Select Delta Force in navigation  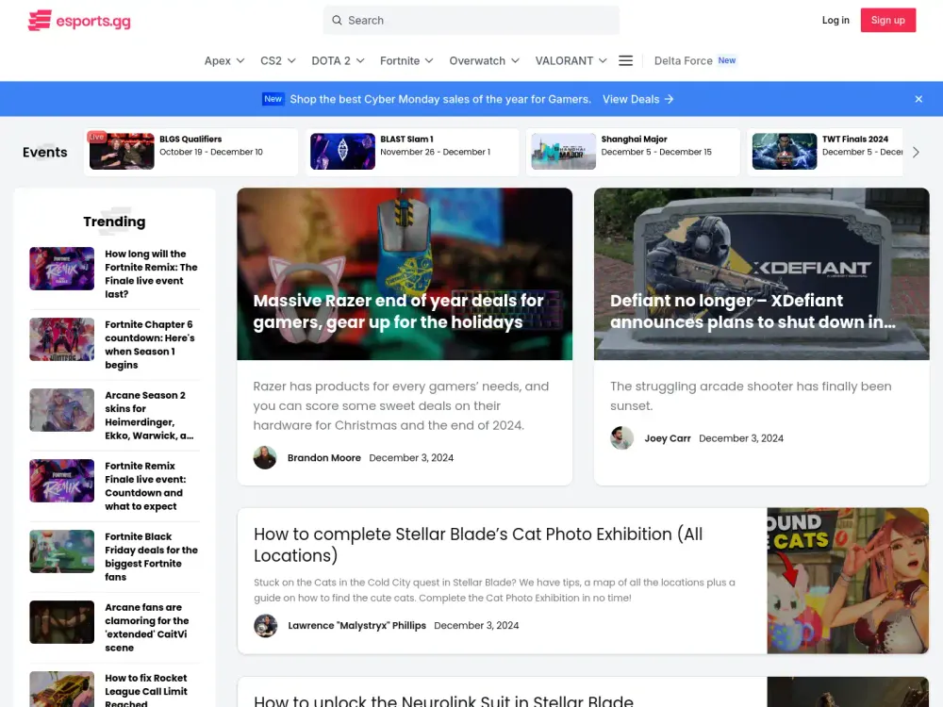point(684,60)
